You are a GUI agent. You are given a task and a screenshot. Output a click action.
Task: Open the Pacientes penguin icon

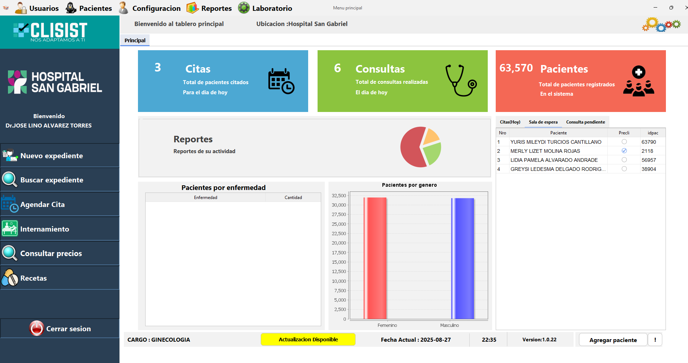(70, 8)
